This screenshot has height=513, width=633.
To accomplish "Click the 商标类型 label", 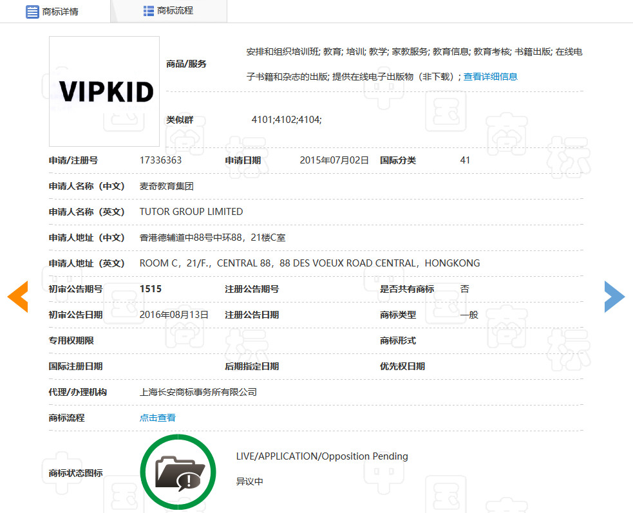I will 398,315.
